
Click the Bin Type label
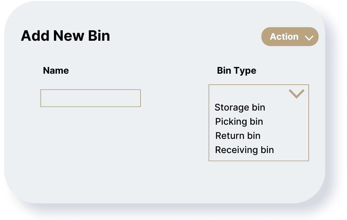click(236, 70)
